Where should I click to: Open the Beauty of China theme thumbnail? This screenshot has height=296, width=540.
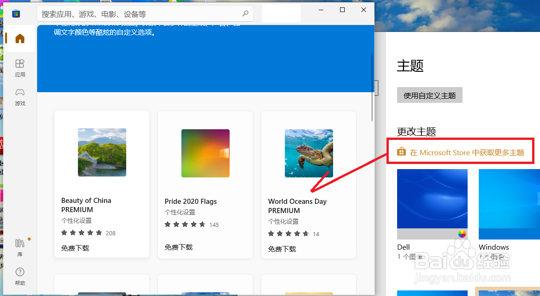click(x=102, y=152)
